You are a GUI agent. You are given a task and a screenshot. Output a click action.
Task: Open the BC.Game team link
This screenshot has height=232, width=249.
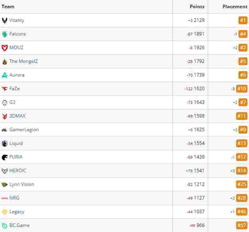click(19, 225)
